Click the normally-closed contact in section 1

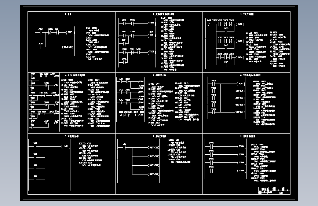(x=50, y=32)
